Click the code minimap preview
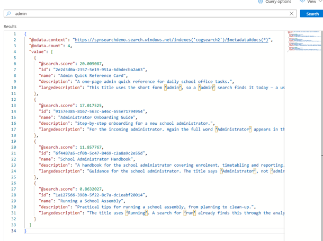This screenshot has height=241, width=323. click(304, 41)
